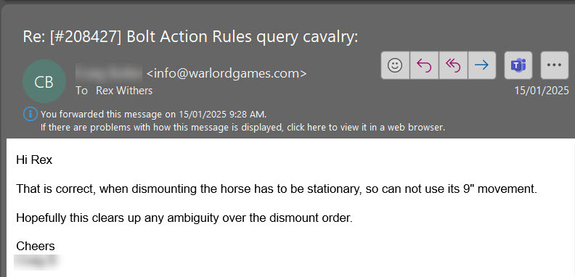
Task: Open recipient Rex Withers contact card
Action: pyautogui.click(x=124, y=91)
